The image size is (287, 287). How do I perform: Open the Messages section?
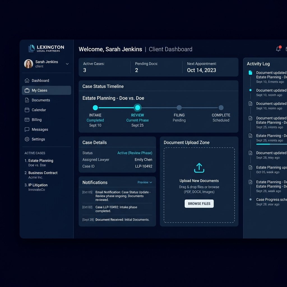pos(47,129)
